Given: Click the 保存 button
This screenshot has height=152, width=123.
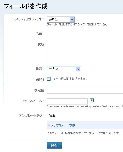Looking at the screenshot, I should tap(54, 145).
